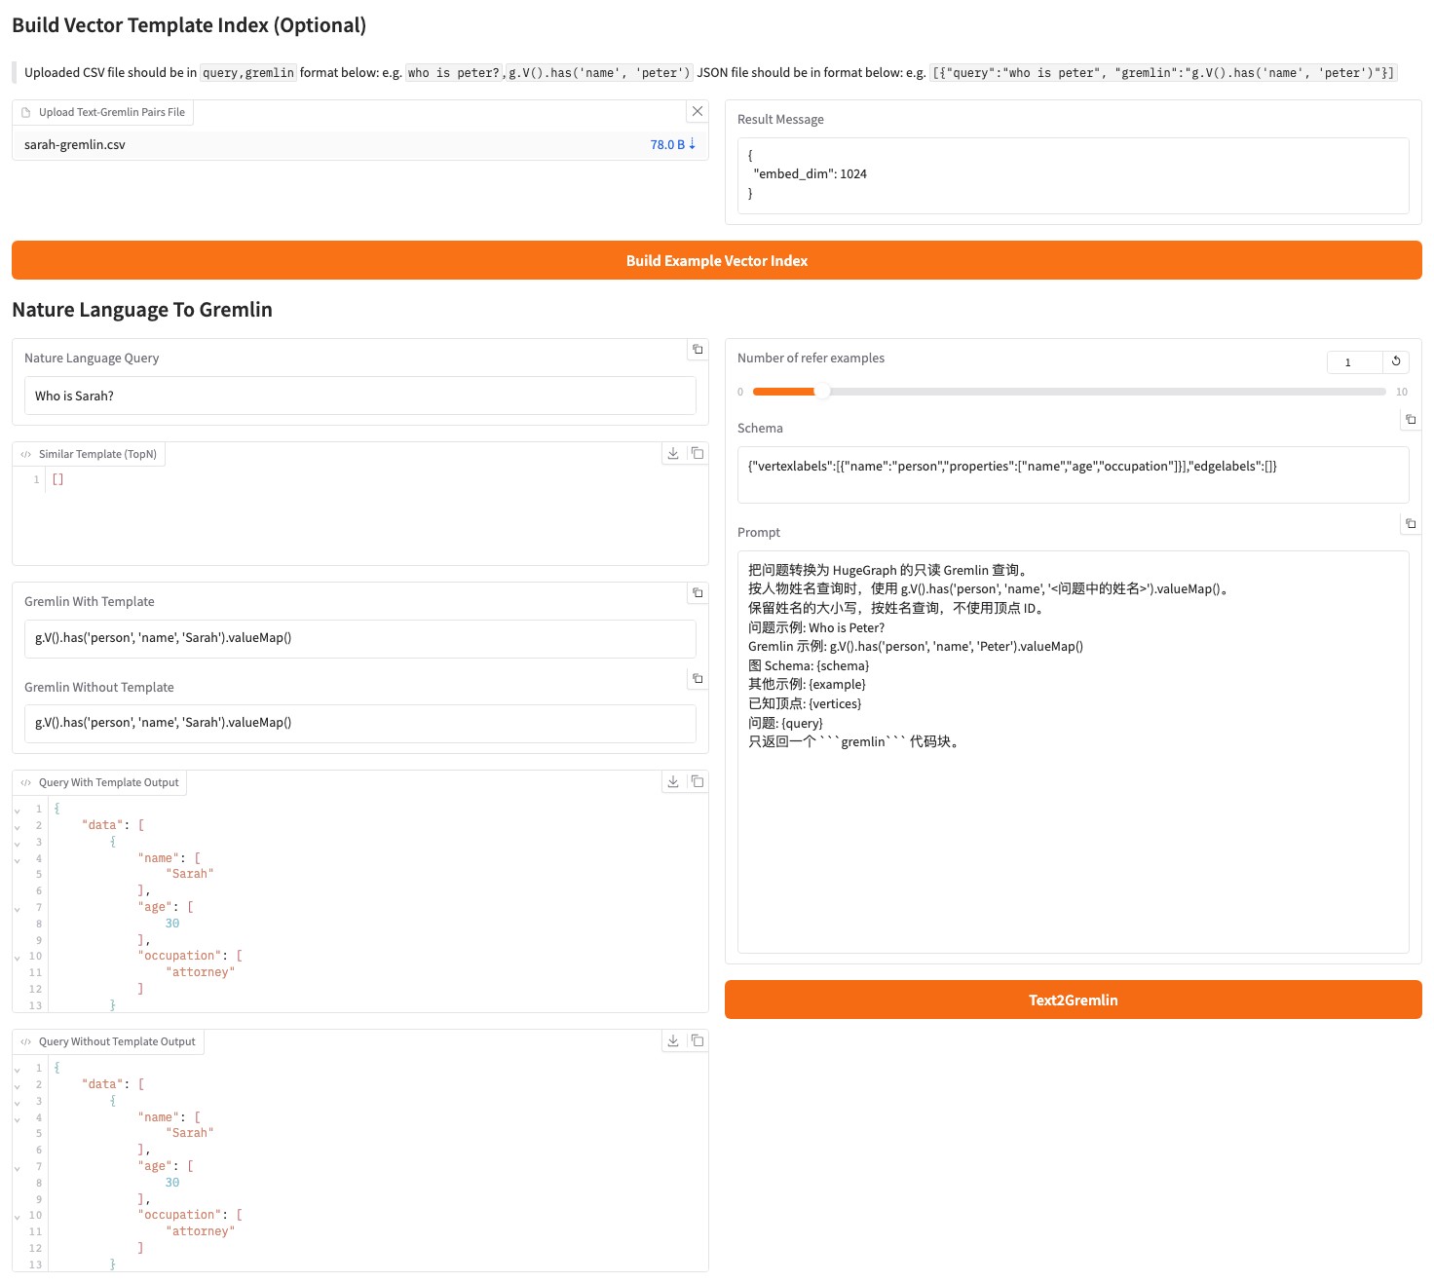
Task: Click the refer examples slider handle
Action: click(x=822, y=391)
